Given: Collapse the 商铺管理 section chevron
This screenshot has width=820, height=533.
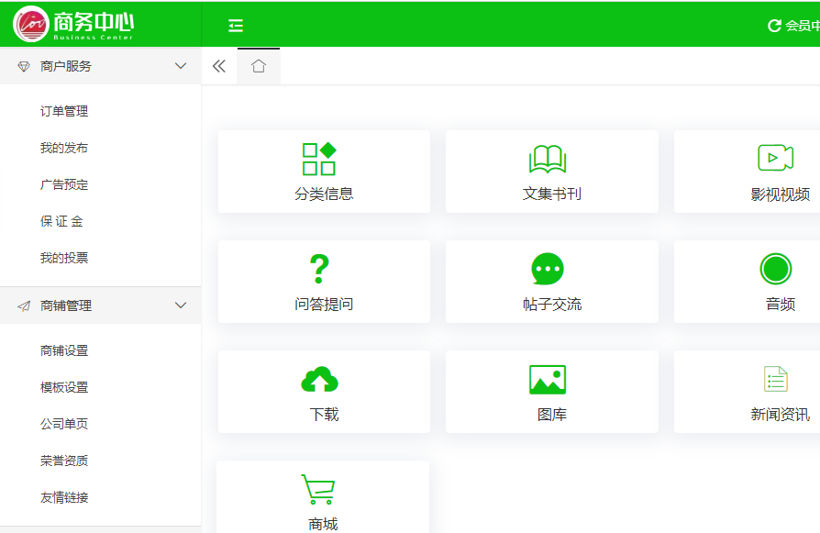Looking at the screenshot, I should point(182,304).
